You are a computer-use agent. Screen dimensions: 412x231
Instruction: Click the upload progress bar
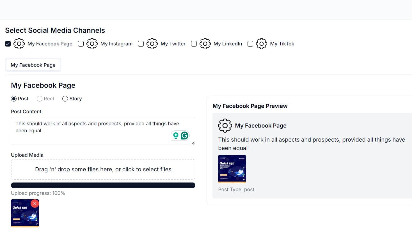coord(103,185)
